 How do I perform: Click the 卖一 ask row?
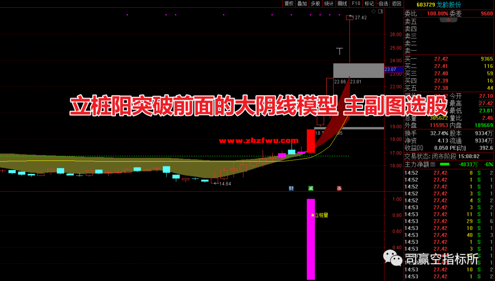coord(449,50)
